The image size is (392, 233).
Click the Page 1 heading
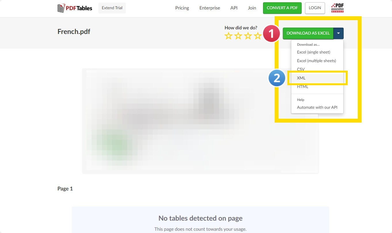65,189
